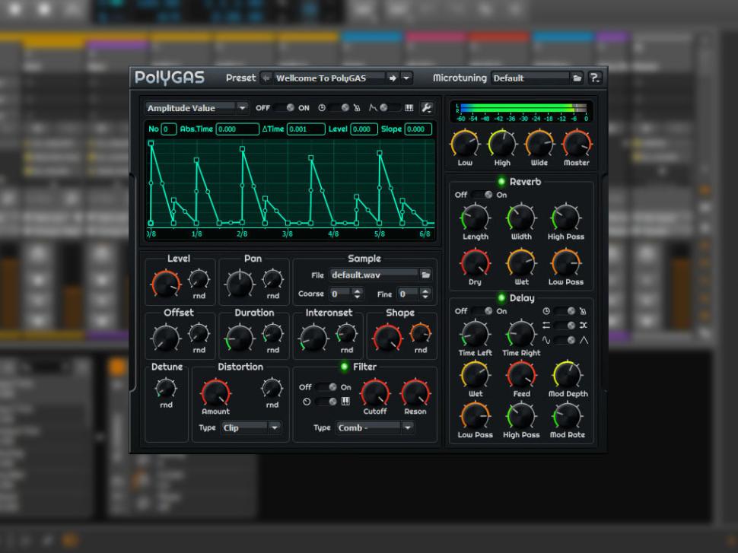Toggle the Reverb Off/On switch
Viewport: 738px width, 553px height.
(482, 195)
